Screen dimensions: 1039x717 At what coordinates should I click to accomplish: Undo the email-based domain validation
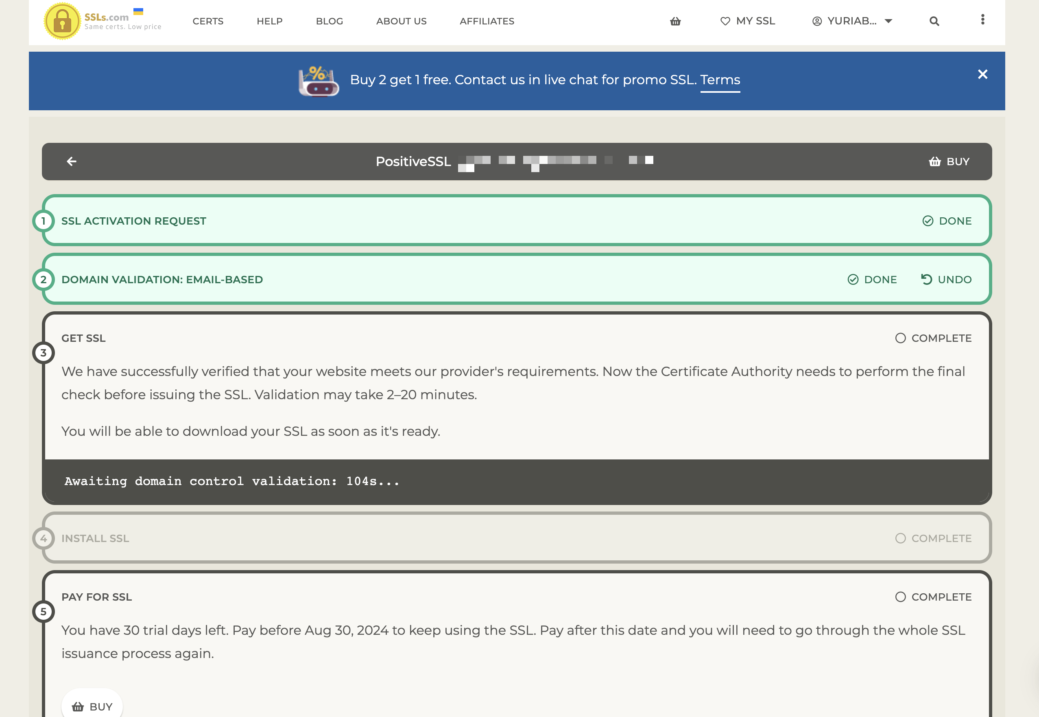coord(946,280)
